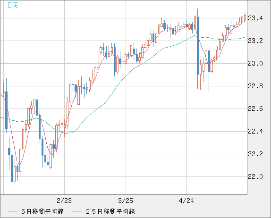Select the 22.6 price axis label
Viewport: 271px width, 218px height.
(x=255, y=109)
